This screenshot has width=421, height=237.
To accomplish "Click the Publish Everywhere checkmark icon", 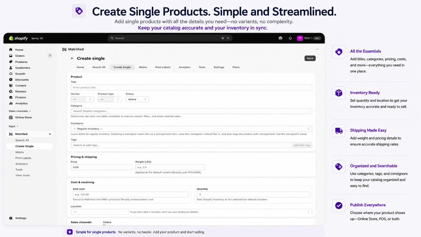I will tap(339, 205).
